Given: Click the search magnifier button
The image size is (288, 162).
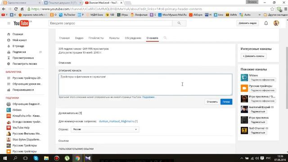Looking at the screenshot, I should pyautogui.click(x=179, y=23).
